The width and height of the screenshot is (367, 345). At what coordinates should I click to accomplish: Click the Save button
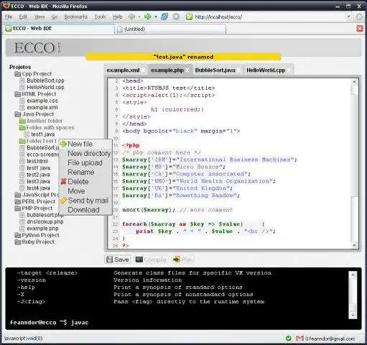[118, 259]
